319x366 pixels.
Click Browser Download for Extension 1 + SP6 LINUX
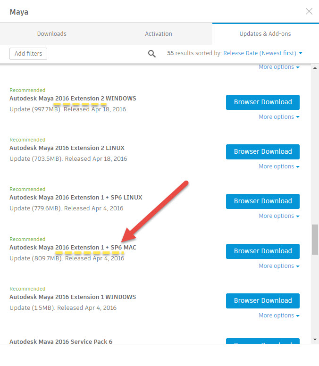pos(263,201)
